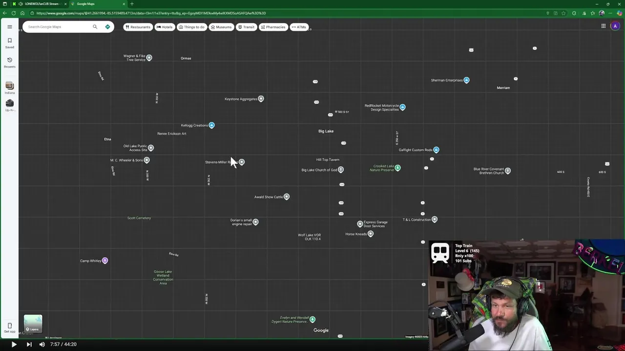Click the Wagner & Fike Tree Service pin
Image resolution: width=625 pixels, height=351 pixels.
(149, 58)
